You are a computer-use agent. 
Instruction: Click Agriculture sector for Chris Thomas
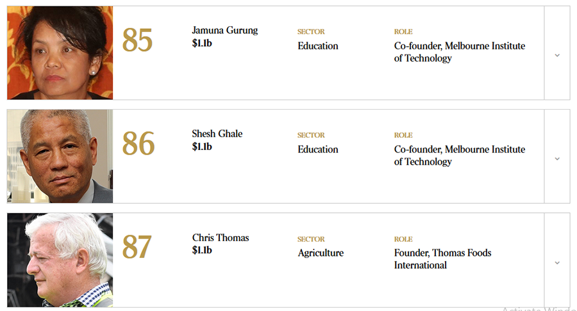[x=321, y=253]
